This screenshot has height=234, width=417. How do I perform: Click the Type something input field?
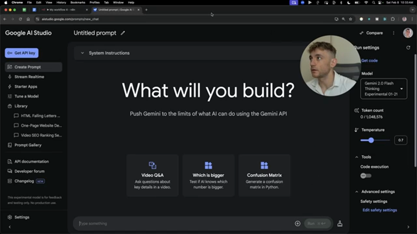coord(185,224)
